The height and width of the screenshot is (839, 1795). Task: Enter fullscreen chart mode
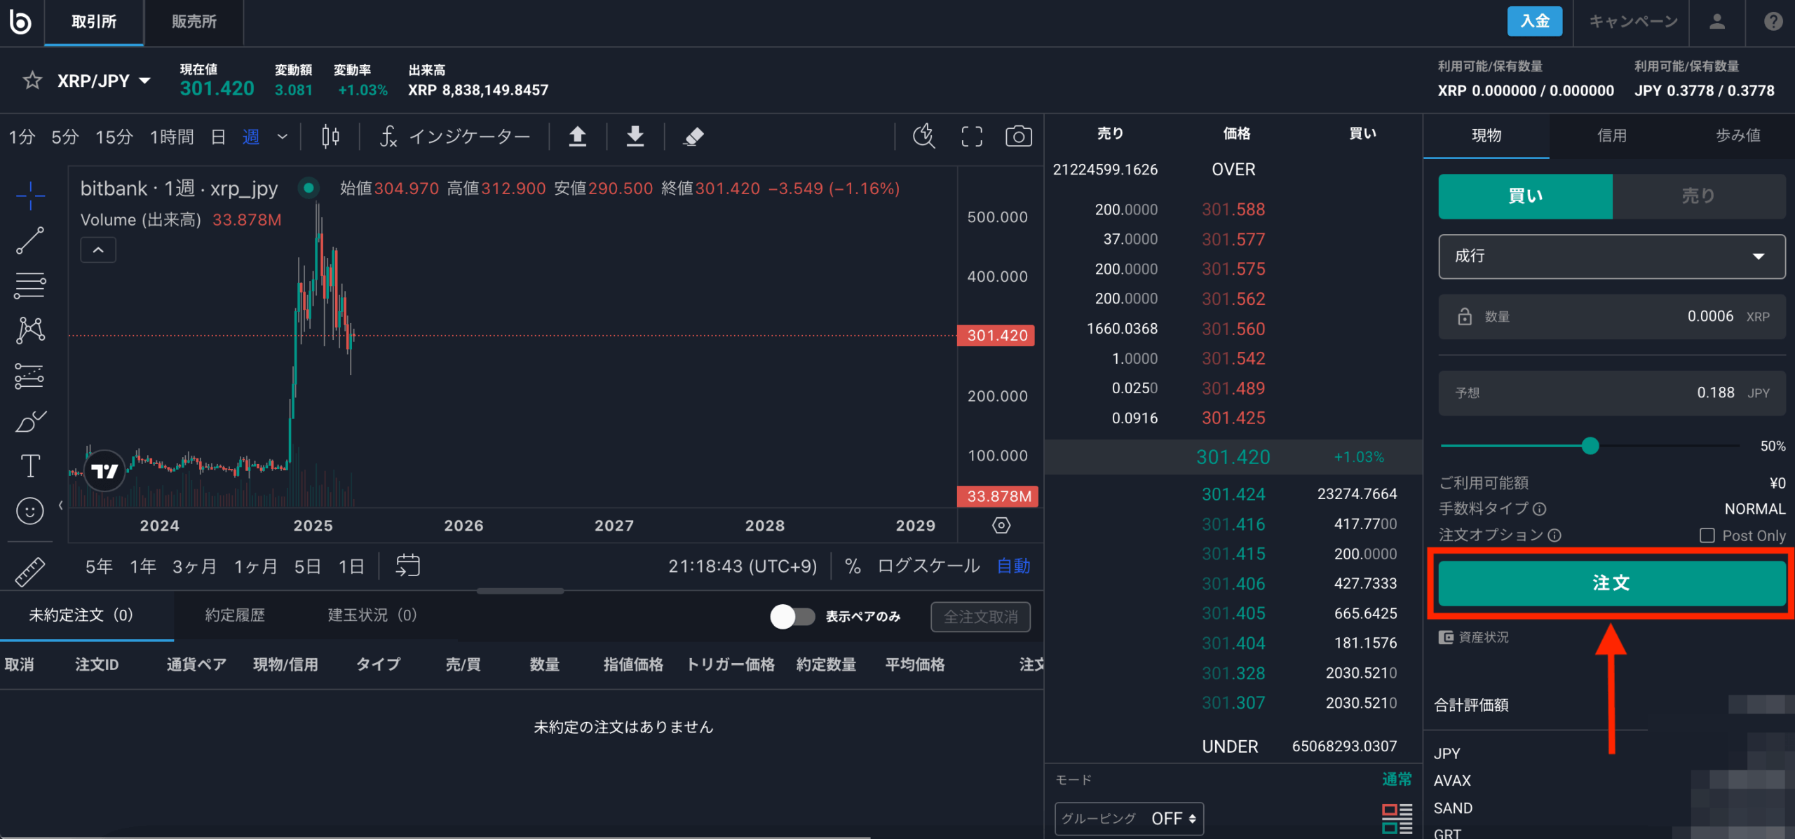[x=972, y=136]
